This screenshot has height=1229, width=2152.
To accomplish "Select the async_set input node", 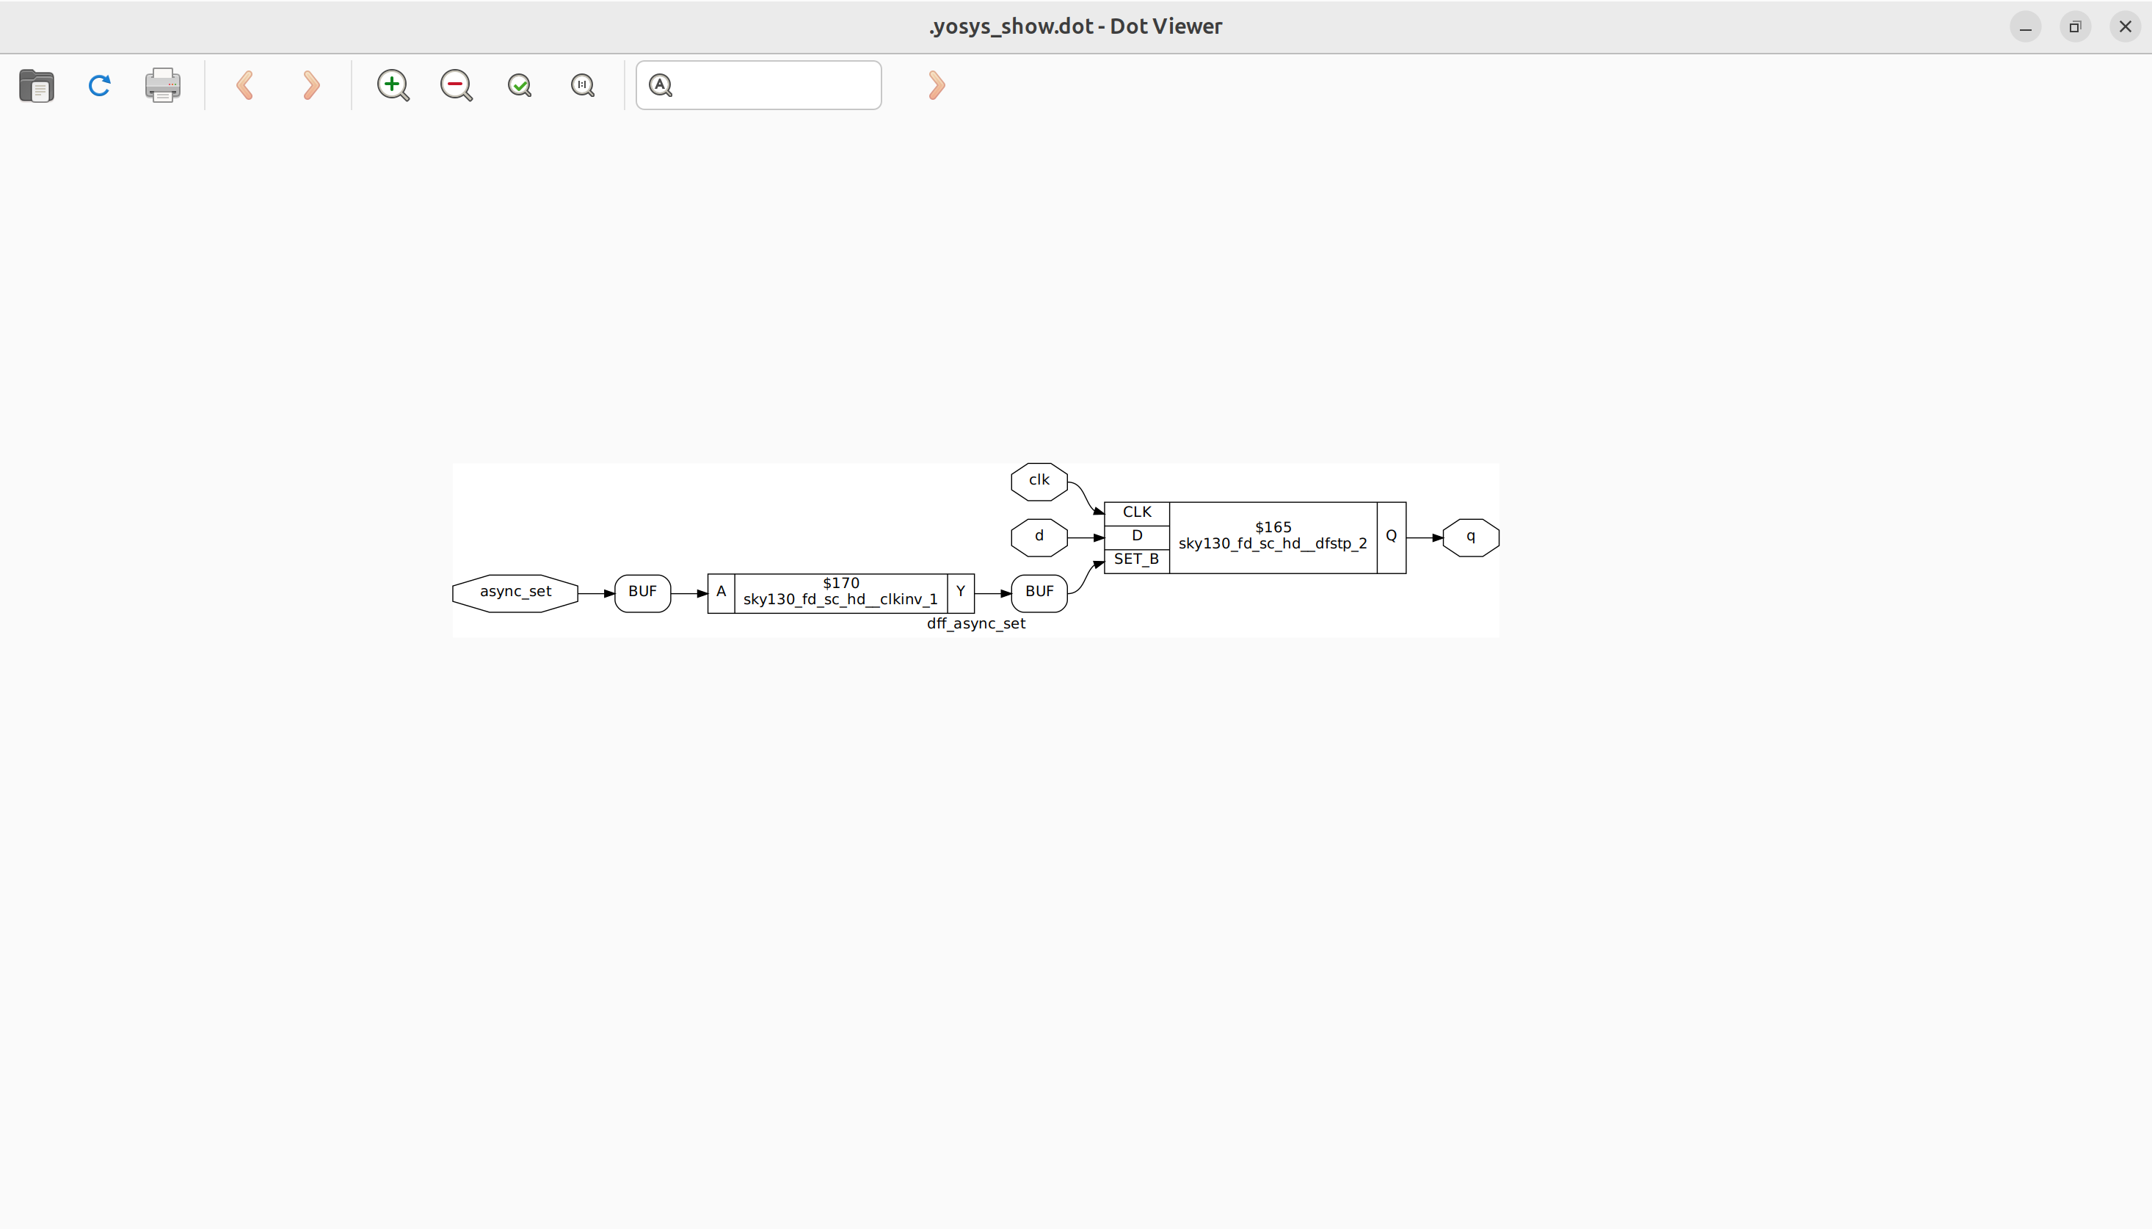I will point(515,592).
